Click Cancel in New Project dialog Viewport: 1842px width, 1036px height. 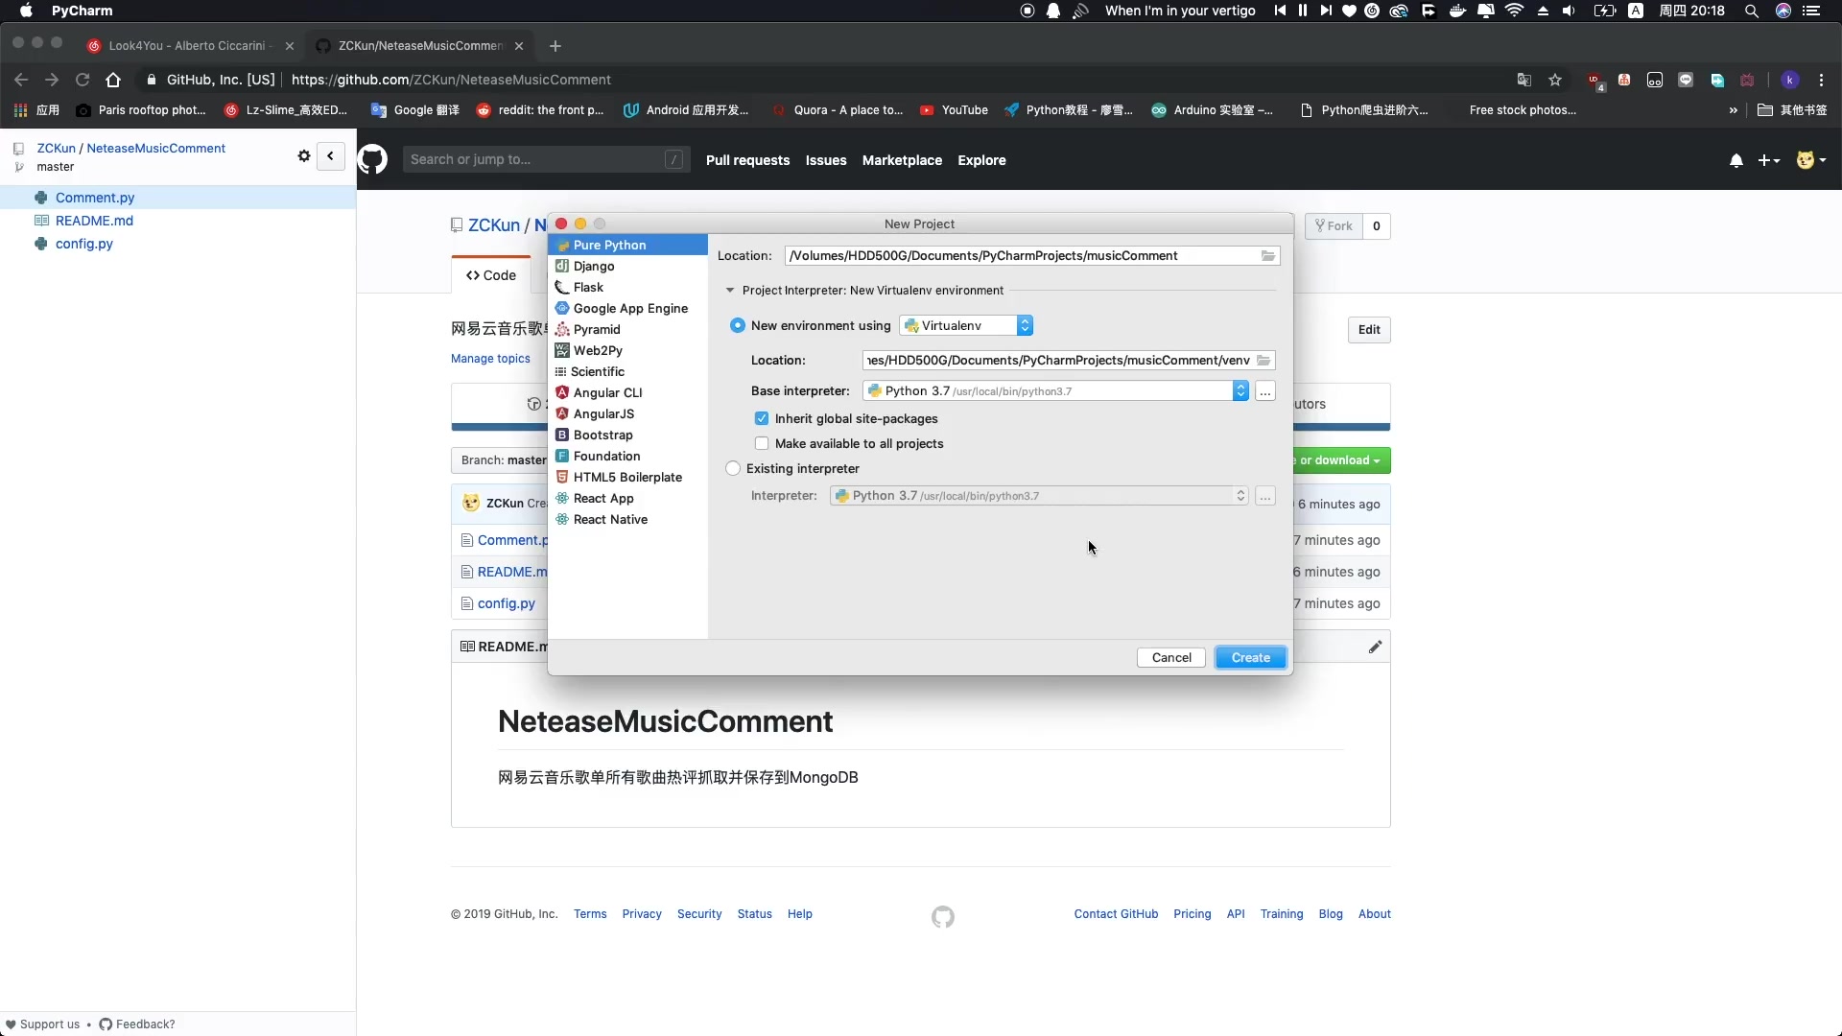click(x=1171, y=657)
